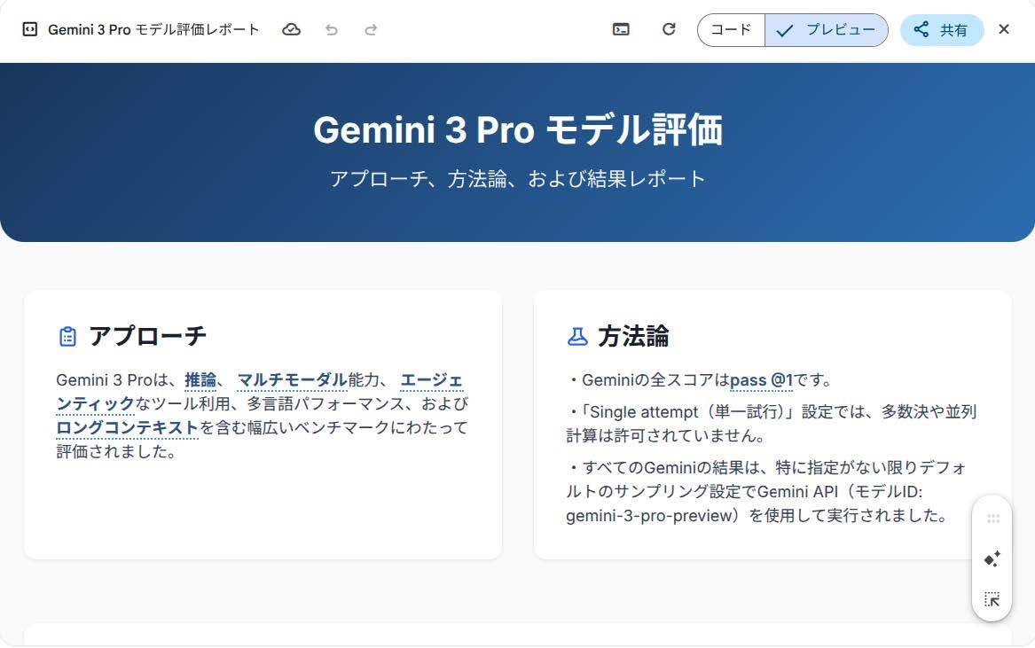Click the flask icon next to 方法論
This screenshot has height=648, width=1035.
pos(577,337)
